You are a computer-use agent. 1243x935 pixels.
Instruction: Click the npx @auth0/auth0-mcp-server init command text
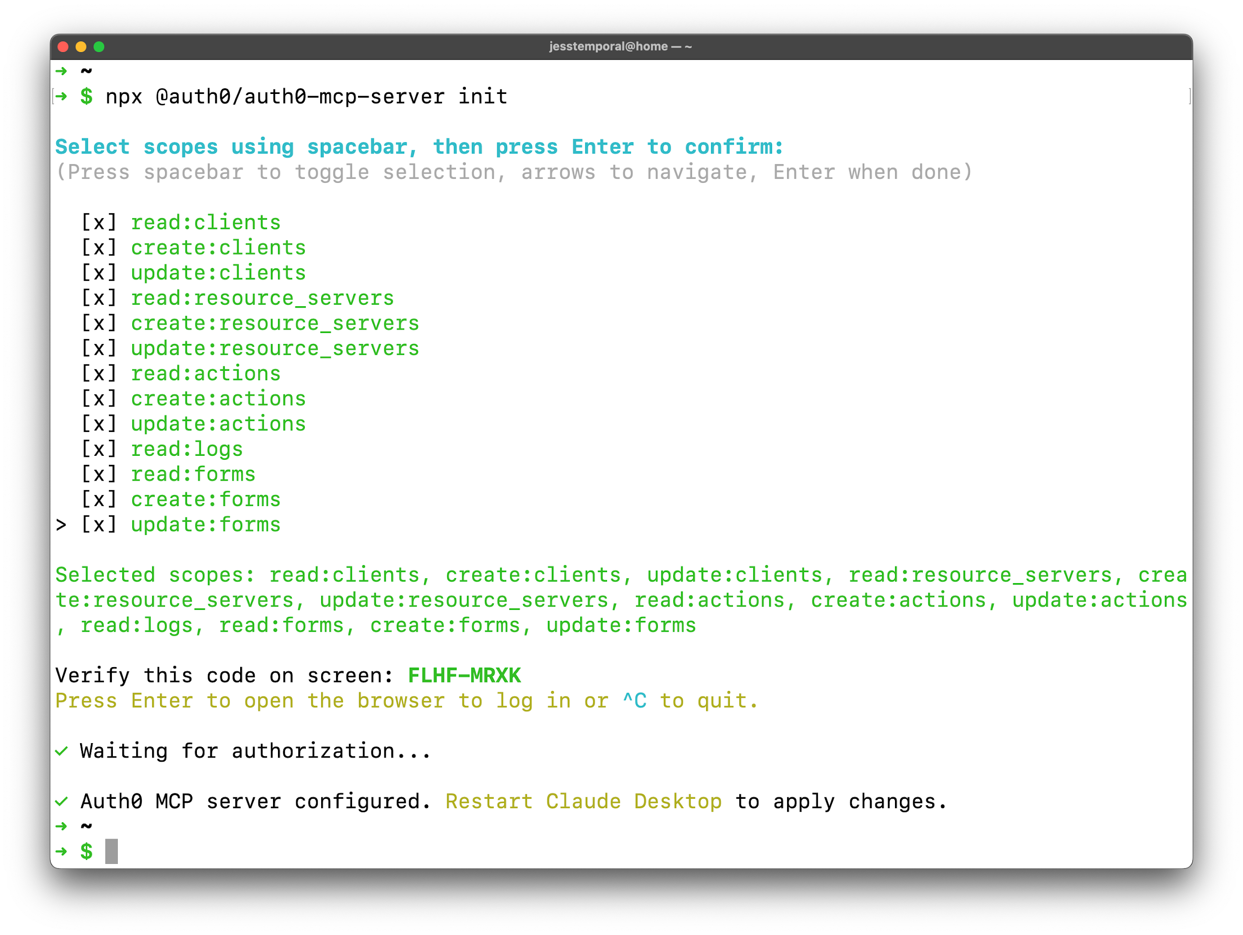(306, 96)
